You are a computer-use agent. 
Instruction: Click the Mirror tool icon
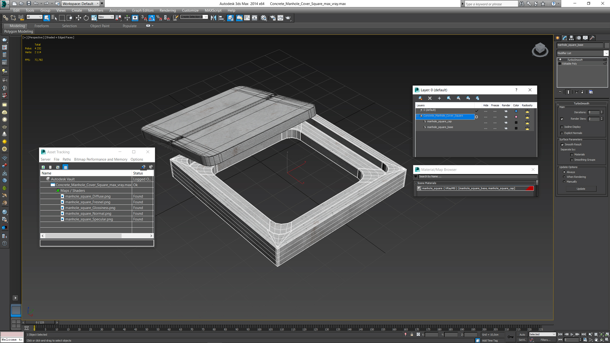point(213,18)
